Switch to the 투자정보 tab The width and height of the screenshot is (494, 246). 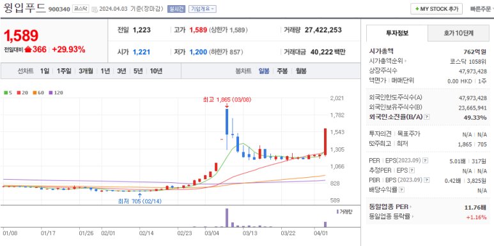pyautogui.click(x=397, y=33)
